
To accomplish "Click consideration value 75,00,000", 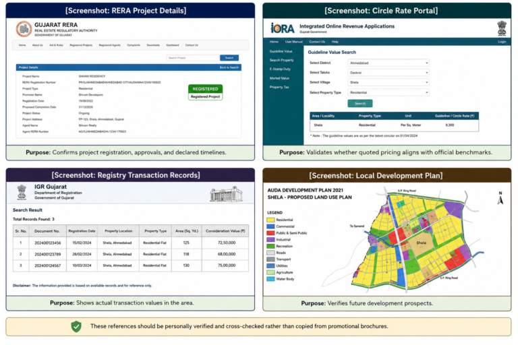I will click(x=227, y=265).
